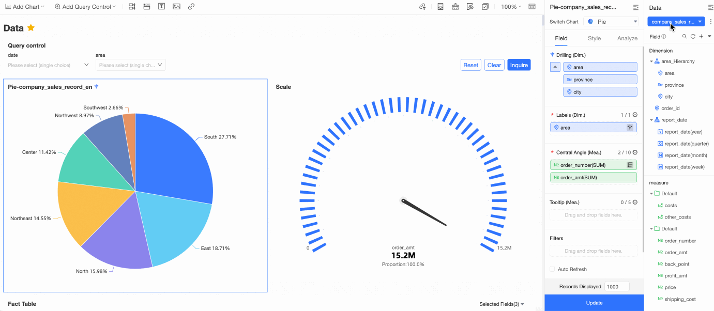Screen dimensions: 714x311
Task: Click the Inquire button
Action: coord(519,65)
